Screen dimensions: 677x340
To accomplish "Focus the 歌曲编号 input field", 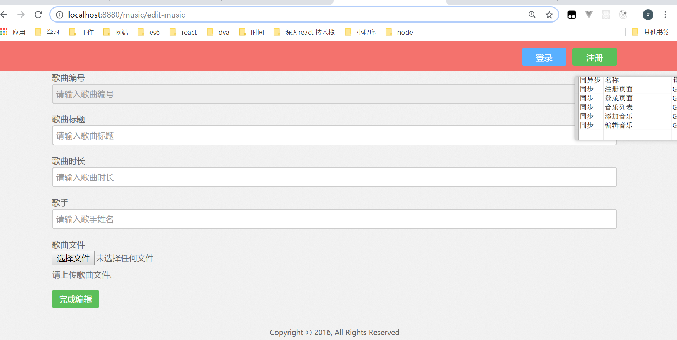I will tap(314, 94).
